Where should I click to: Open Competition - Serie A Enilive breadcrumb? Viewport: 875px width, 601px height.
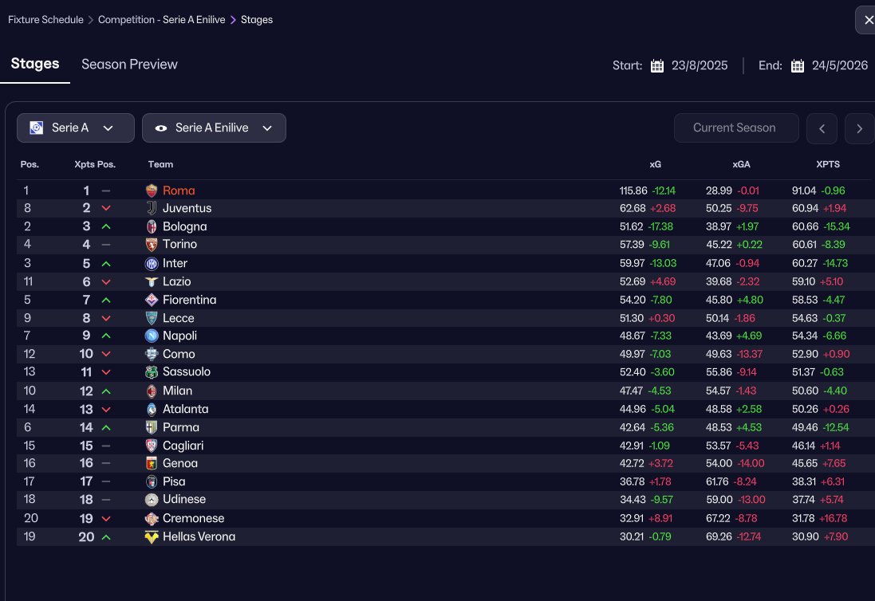162,20
